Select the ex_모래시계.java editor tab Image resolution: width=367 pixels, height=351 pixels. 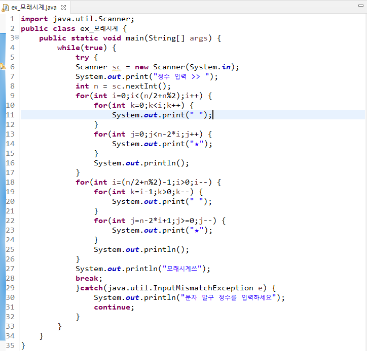pos(34,8)
